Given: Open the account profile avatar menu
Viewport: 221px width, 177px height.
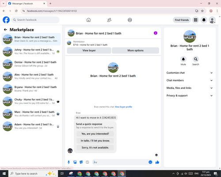Looking at the screenshot, I should click(x=212, y=20).
